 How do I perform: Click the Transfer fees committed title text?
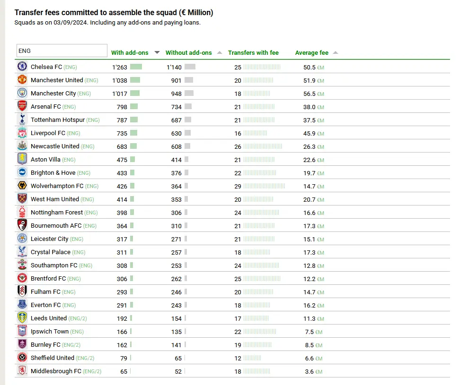tap(114, 13)
